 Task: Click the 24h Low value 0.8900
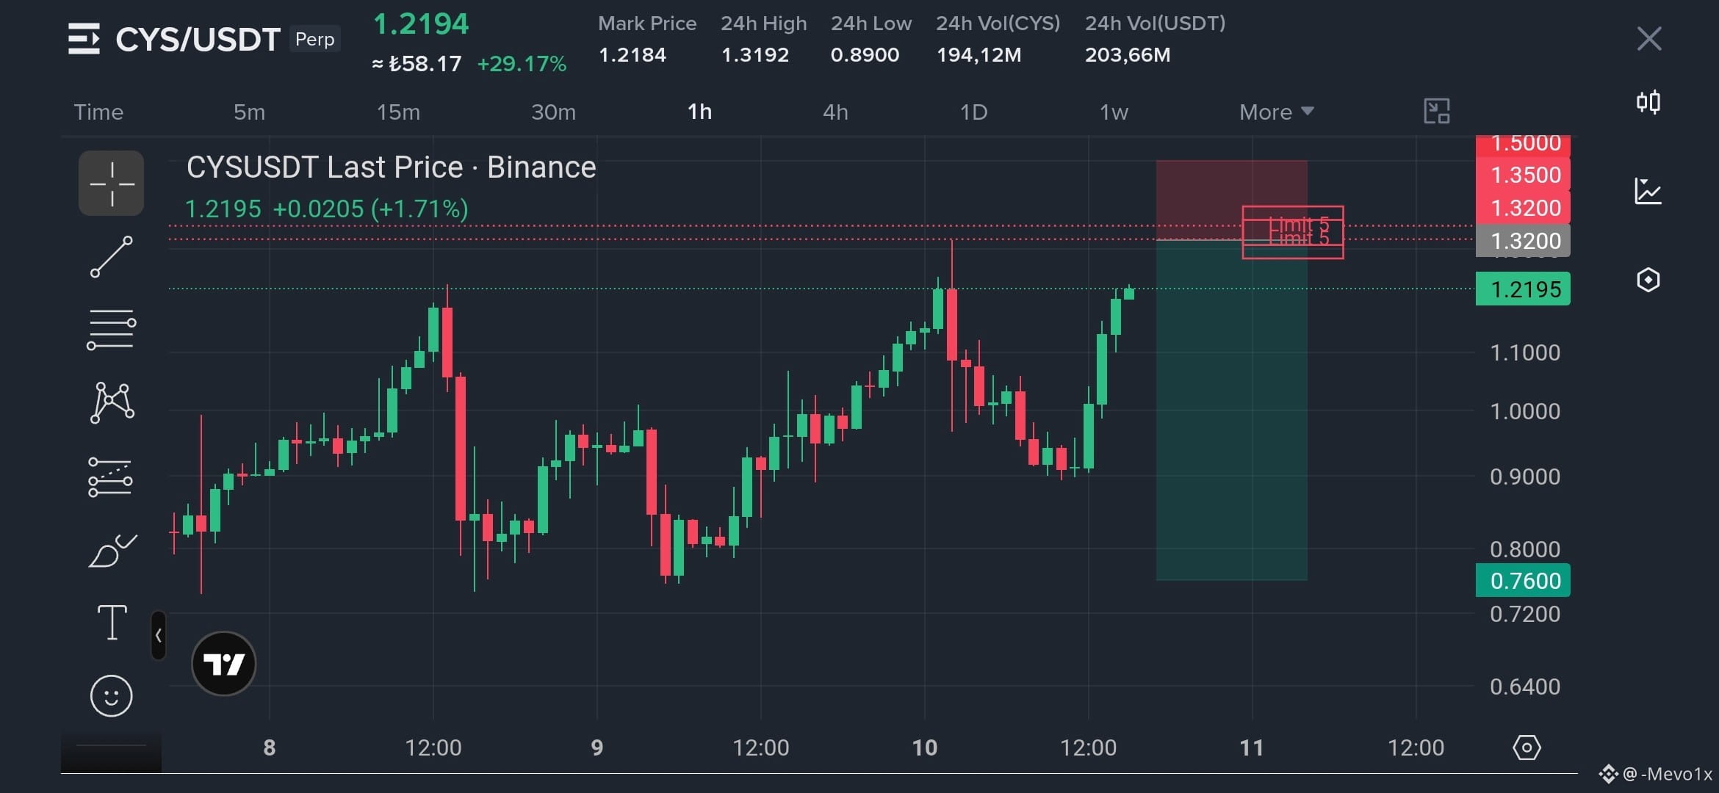865,55
